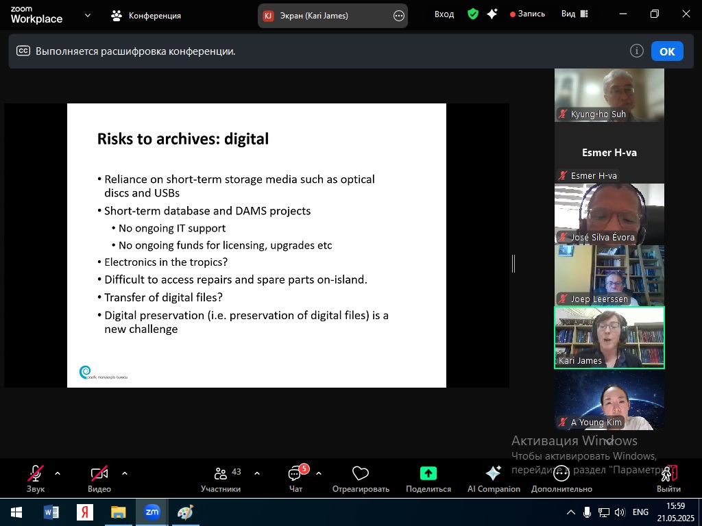The width and height of the screenshot is (702, 526).
Task: Open Microsoft Word from the taskbar
Action: (51, 512)
